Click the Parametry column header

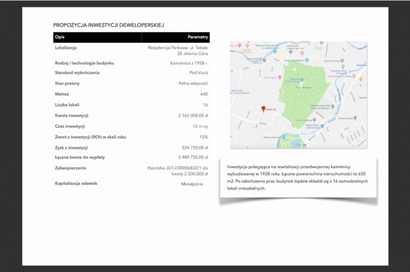(x=197, y=37)
